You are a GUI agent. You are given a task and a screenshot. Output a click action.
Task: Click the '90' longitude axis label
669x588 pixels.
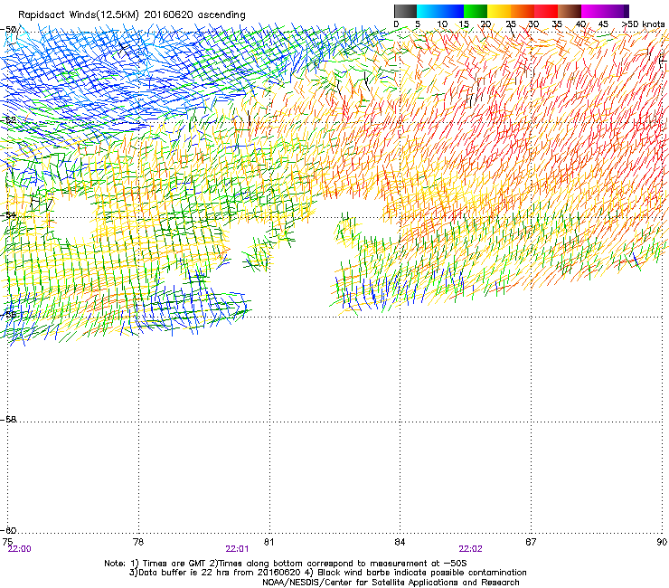coord(662,542)
